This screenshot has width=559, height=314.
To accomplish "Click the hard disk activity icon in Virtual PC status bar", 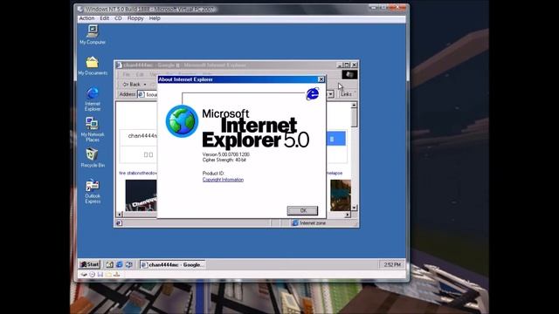I will (x=84, y=275).
